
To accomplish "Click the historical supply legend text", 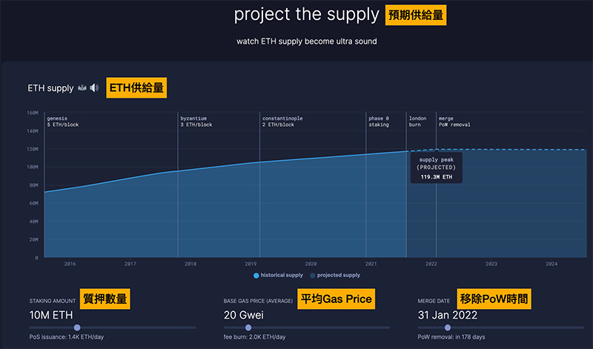I will [x=282, y=275].
